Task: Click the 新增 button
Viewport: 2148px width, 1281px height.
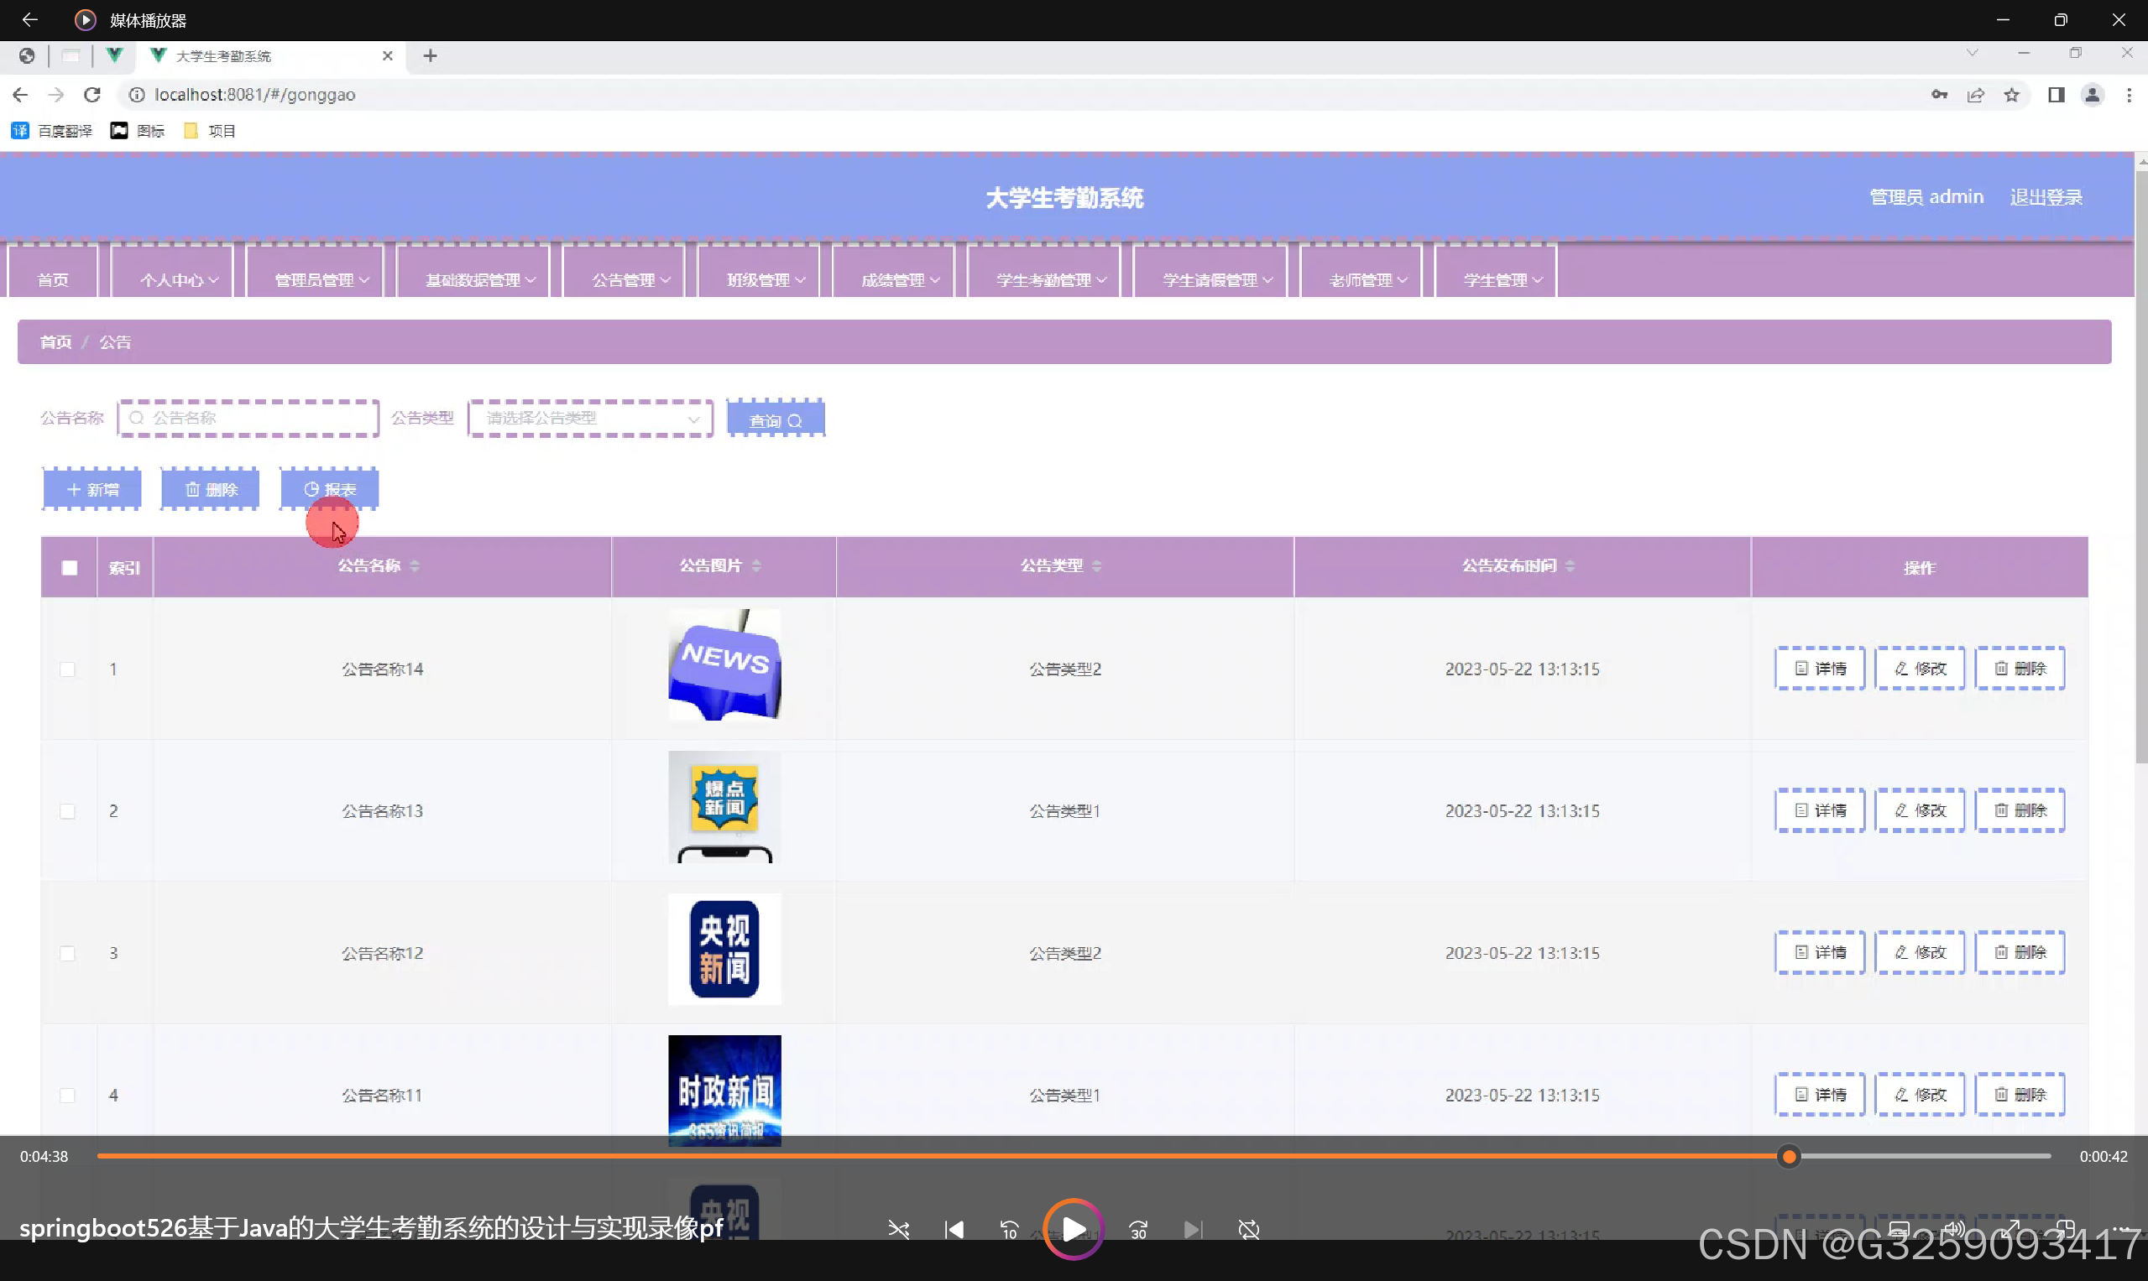Action: (x=92, y=489)
